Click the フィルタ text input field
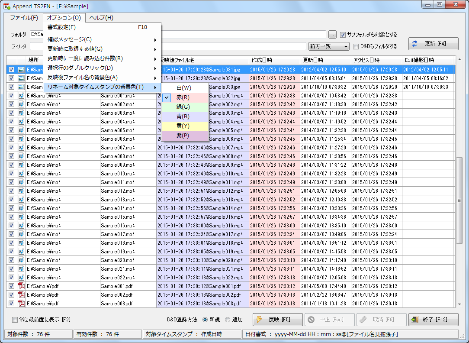The height and width of the screenshot is (343, 469). pyautogui.click(x=168, y=46)
